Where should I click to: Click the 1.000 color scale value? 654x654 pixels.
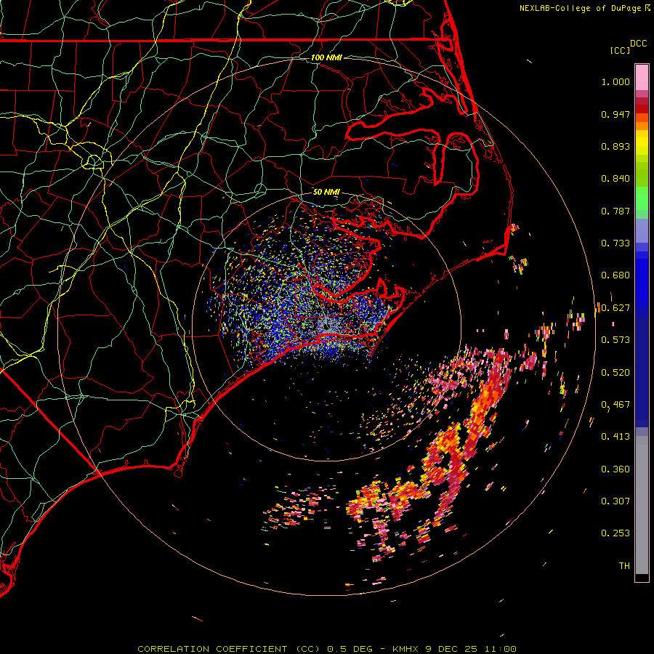[x=615, y=81]
